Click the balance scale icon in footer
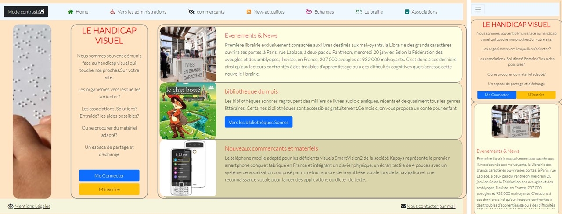Viewport: 562px width, 214px height. pos(11,206)
